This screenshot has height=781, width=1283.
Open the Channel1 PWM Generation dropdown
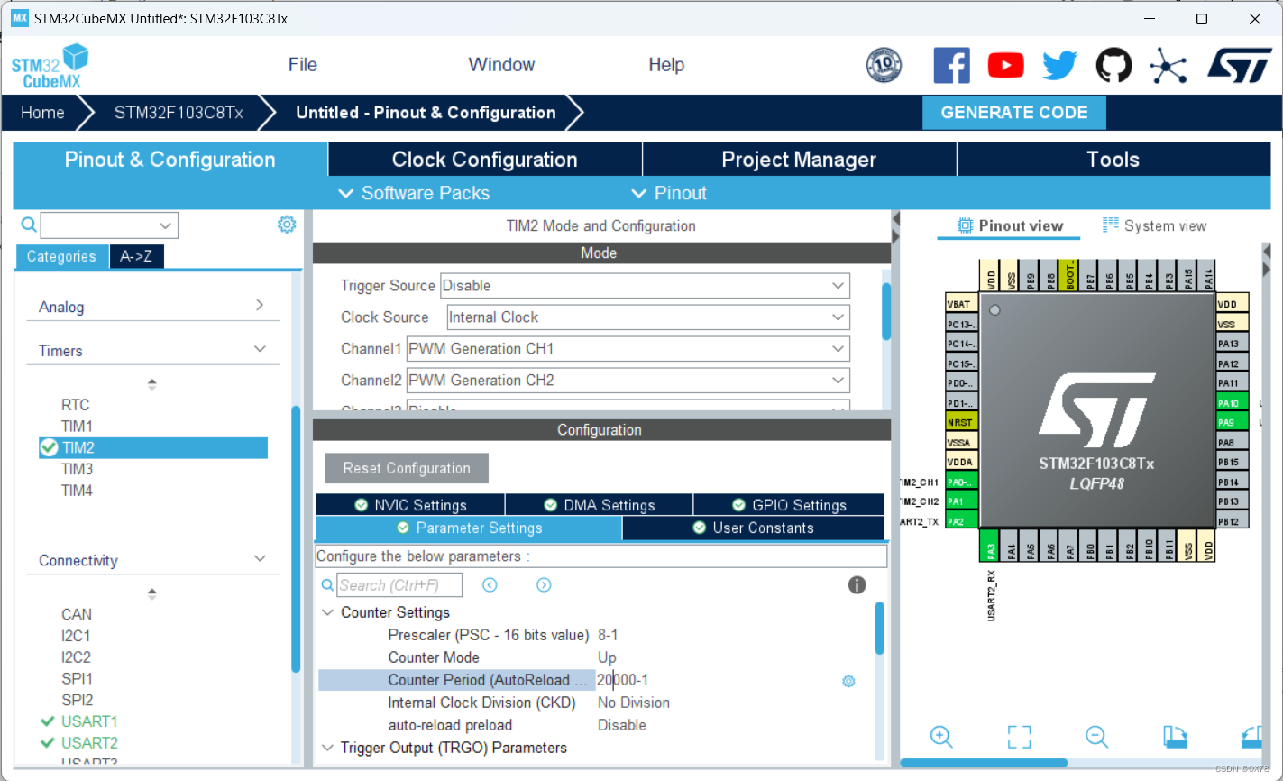pyautogui.click(x=628, y=349)
